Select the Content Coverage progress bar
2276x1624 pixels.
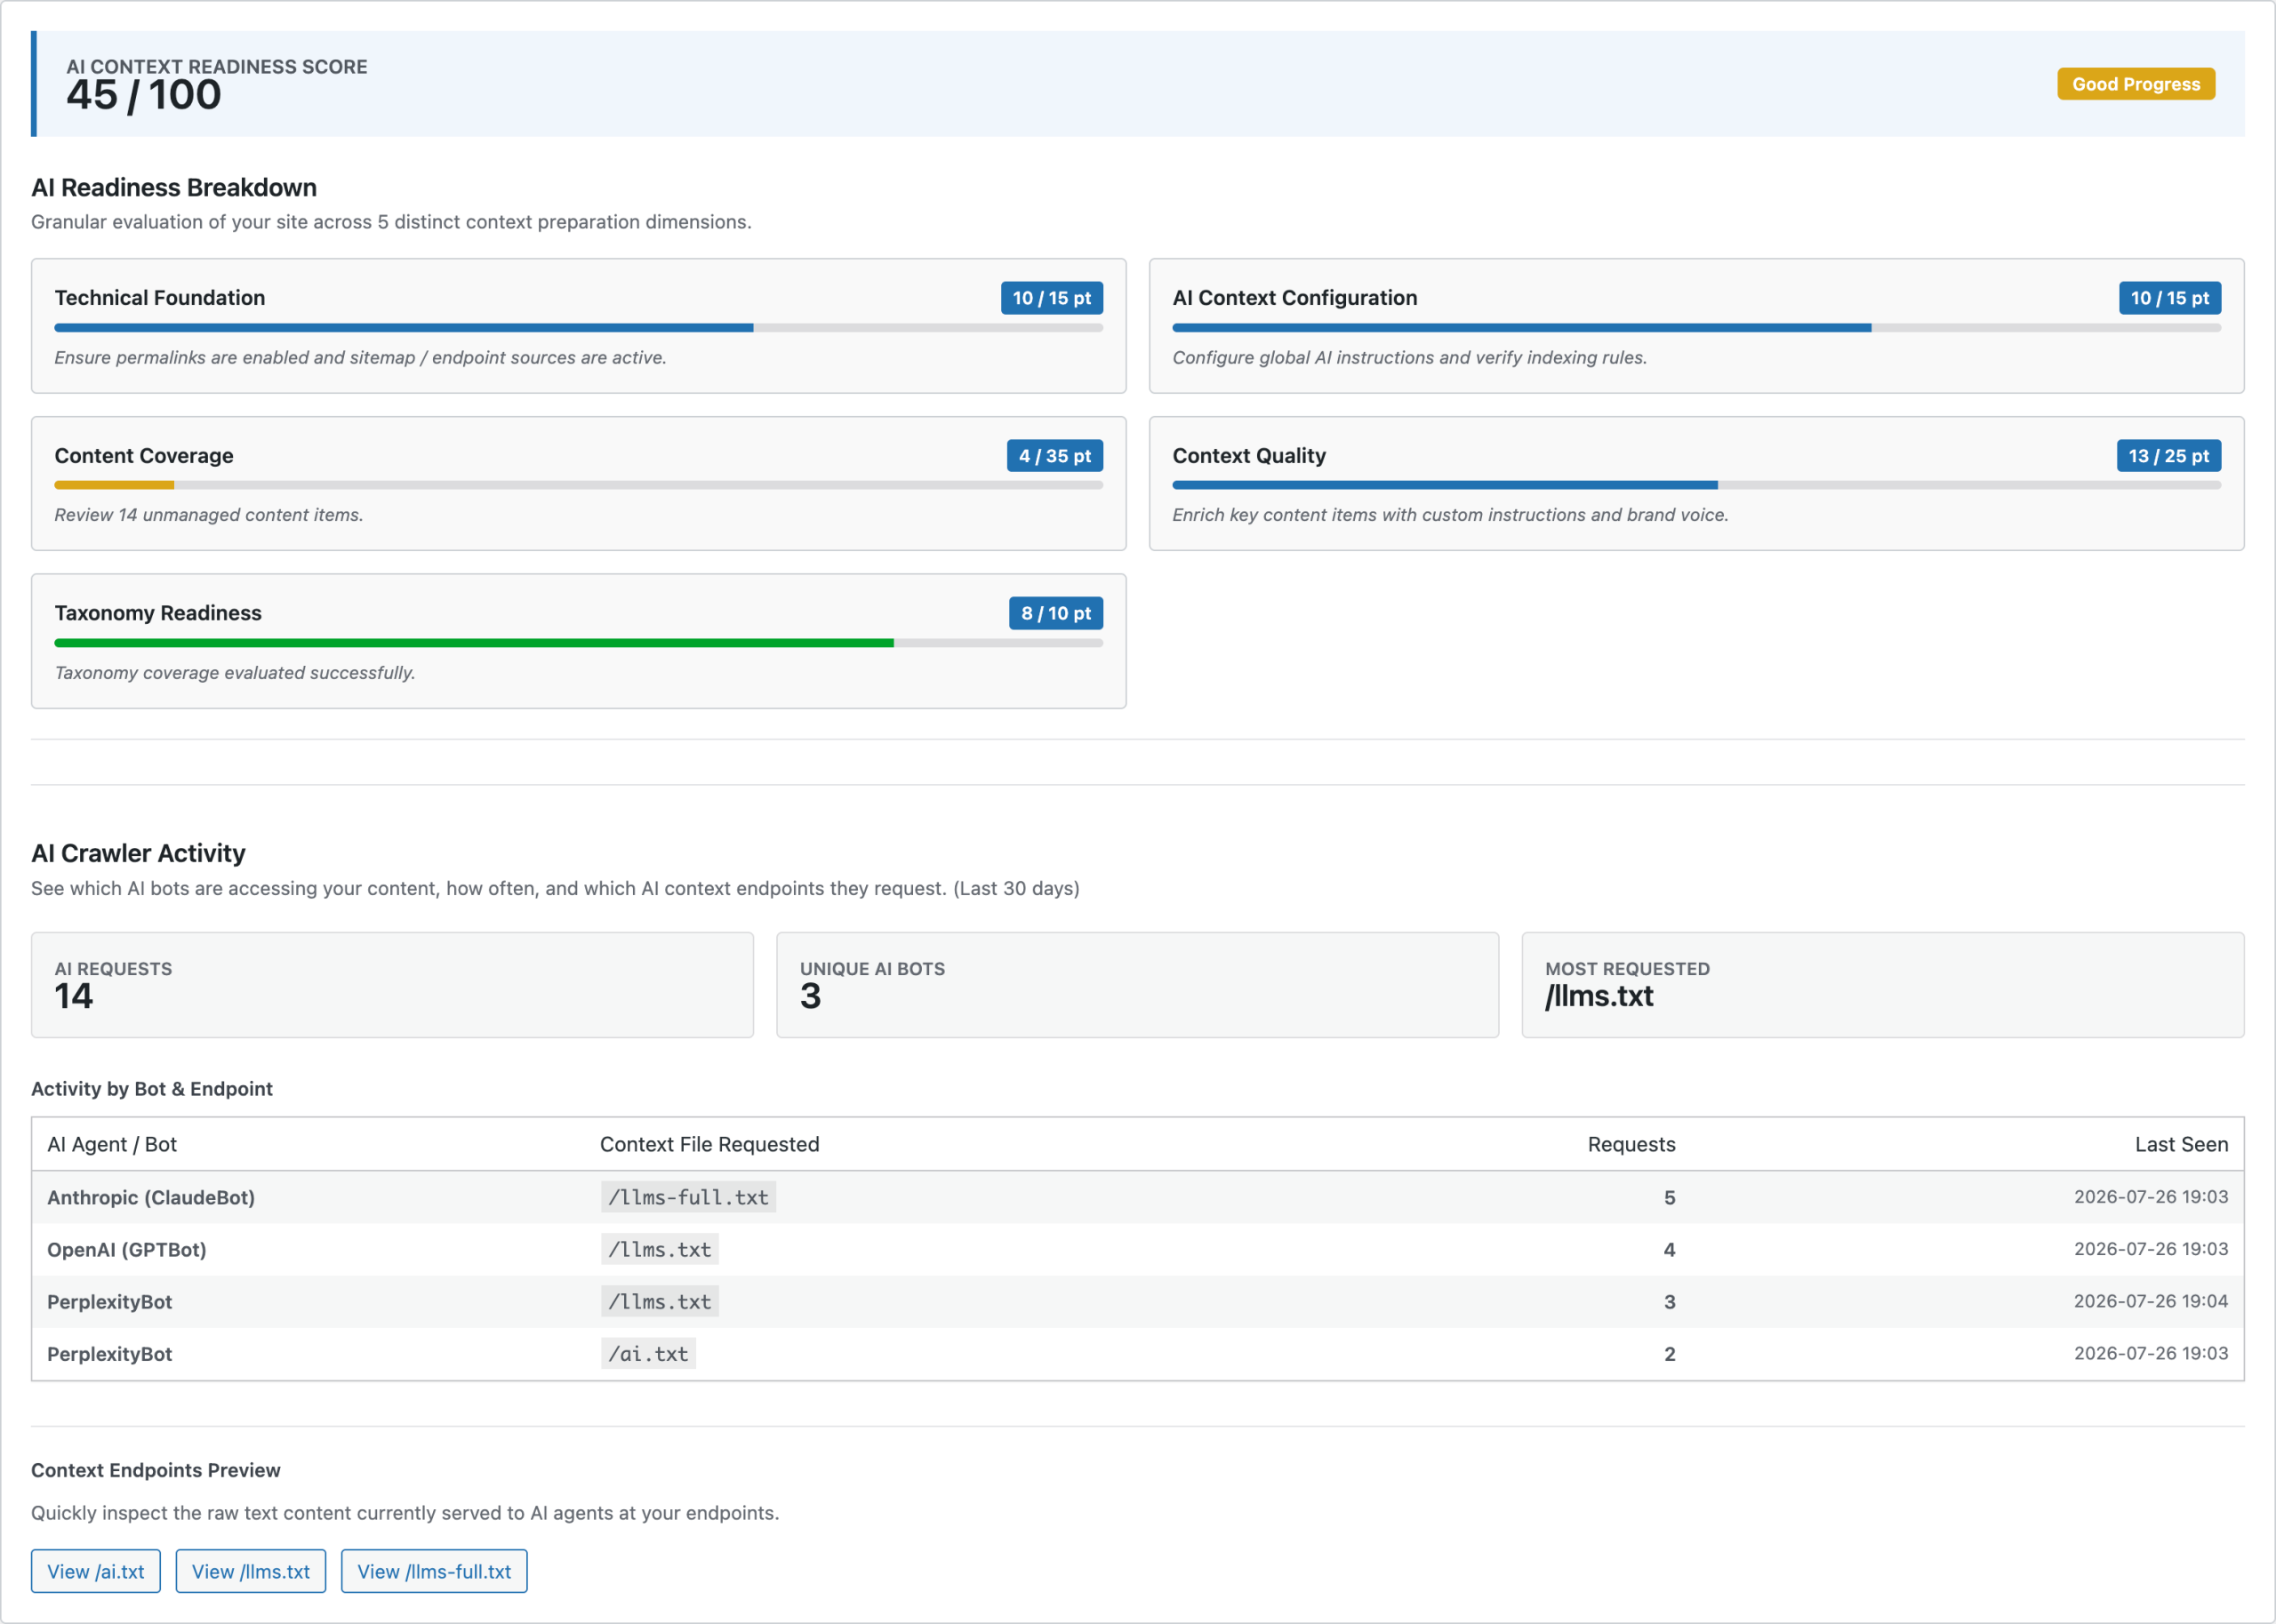(578, 485)
